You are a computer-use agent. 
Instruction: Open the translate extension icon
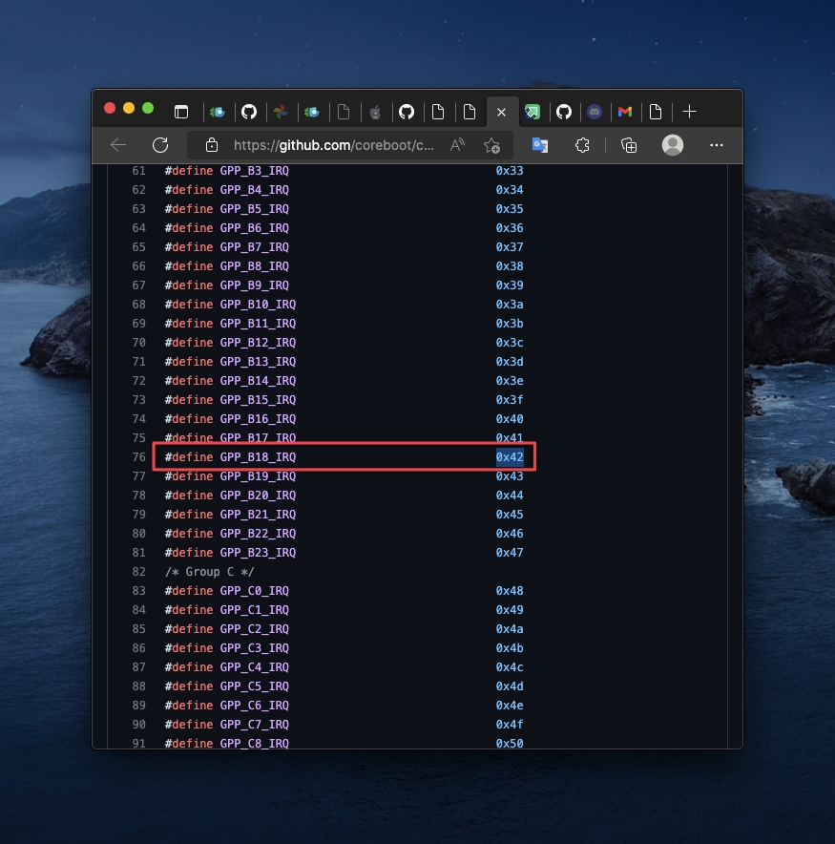[x=540, y=145]
